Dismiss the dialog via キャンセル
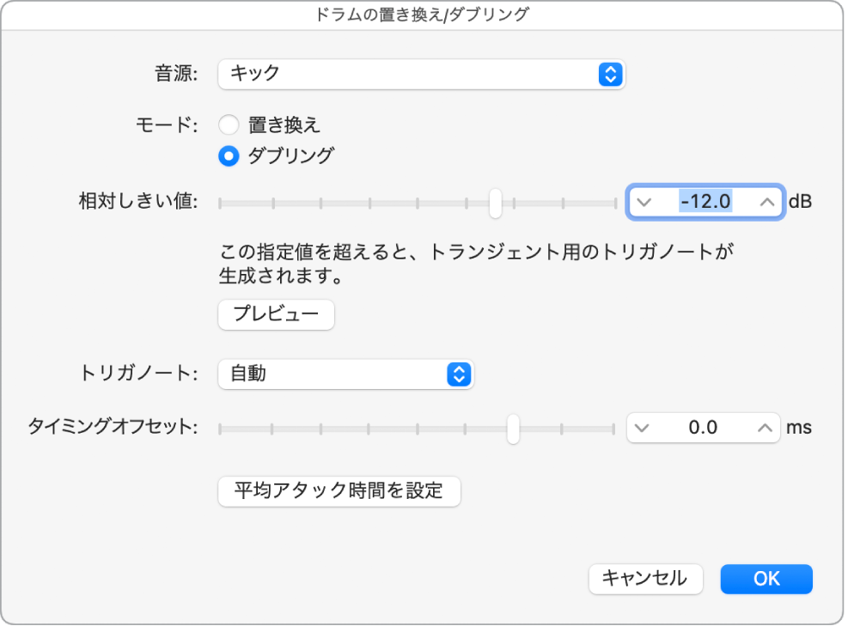The height and width of the screenshot is (626, 848). point(646,579)
